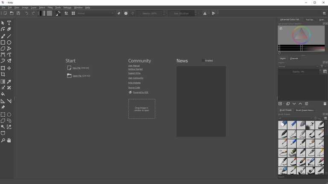Click the colour wheel triangle selector
Viewport: 328px width, 184px height.
(x=301, y=34)
